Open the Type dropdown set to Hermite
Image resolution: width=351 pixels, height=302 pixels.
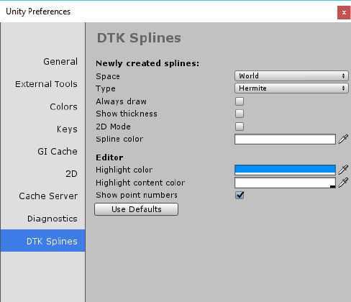291,88
